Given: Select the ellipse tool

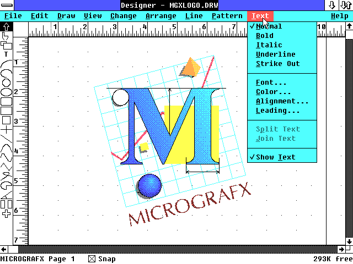Looking at the screenshot, I should (x=6, y=92).
